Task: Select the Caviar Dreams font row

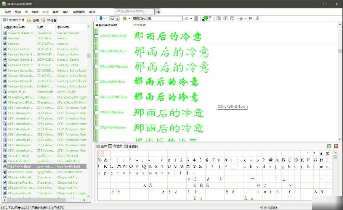Action: pos(45,33)
